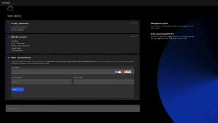
Task: Click the arrow icon on Create account
Action: (138, 108)
